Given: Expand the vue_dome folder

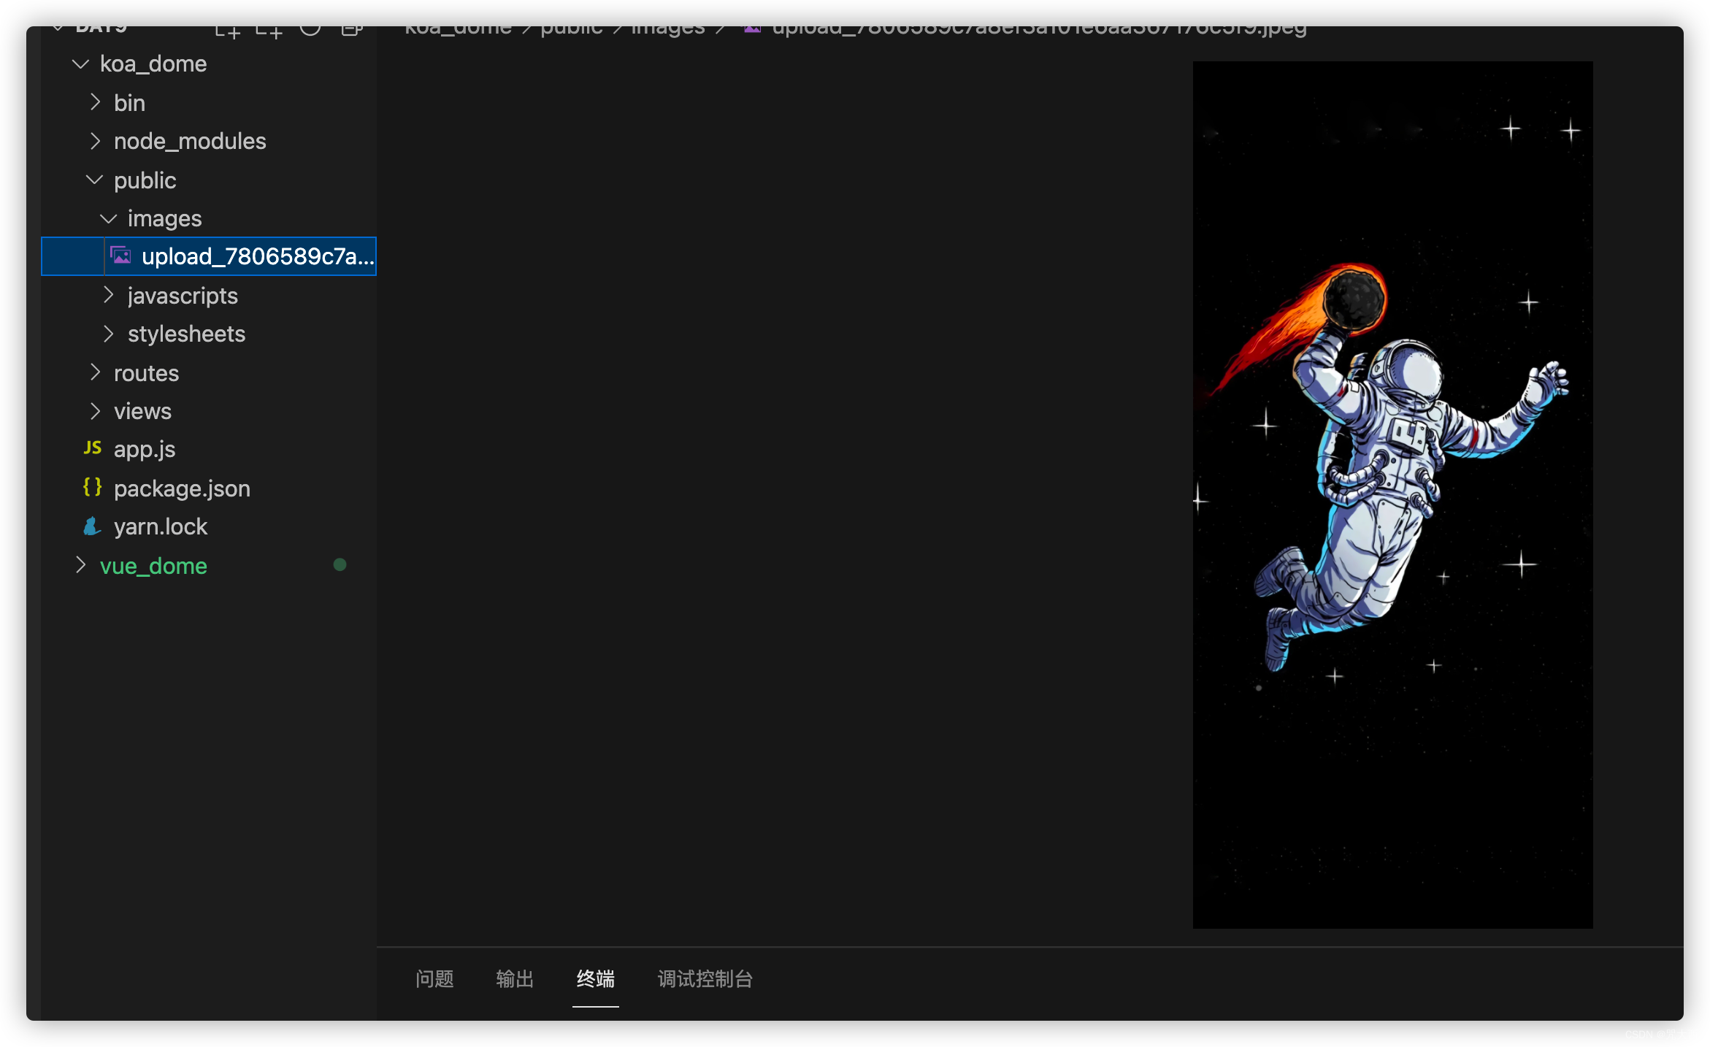Looking at the screenshot, I should [x=80, y=565].
